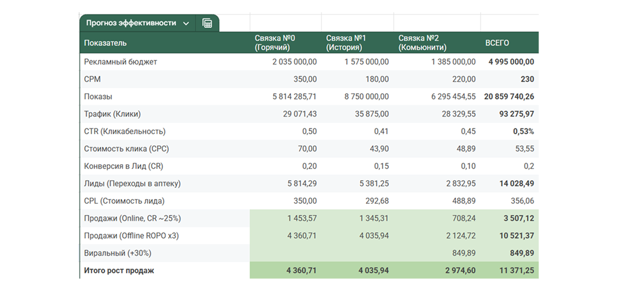Select the Связка №2 (Комьюнити) header cell
617x291 pixels.
coord(422,43)
